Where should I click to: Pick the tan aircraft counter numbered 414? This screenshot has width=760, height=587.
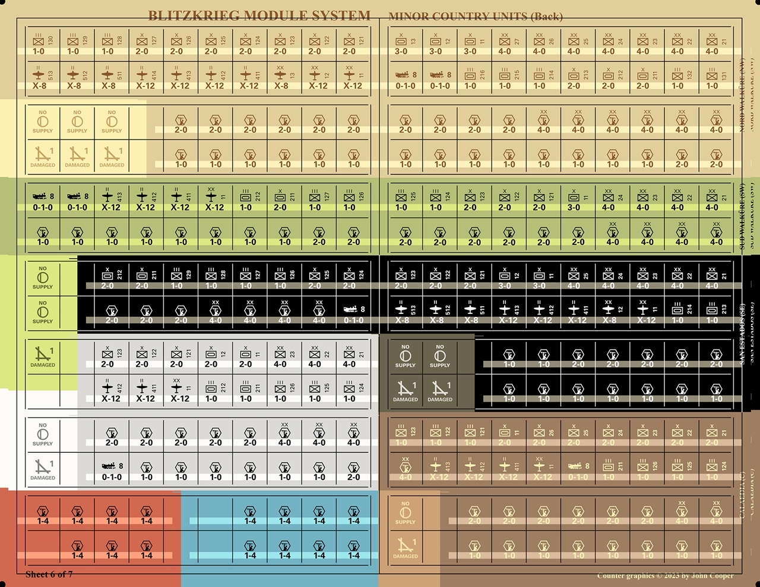pyautogui.click(x=146, y=80)
